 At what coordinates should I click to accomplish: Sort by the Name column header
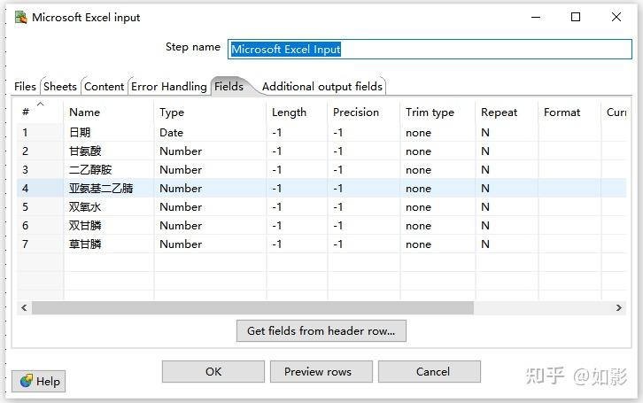[x=109, y=112]
